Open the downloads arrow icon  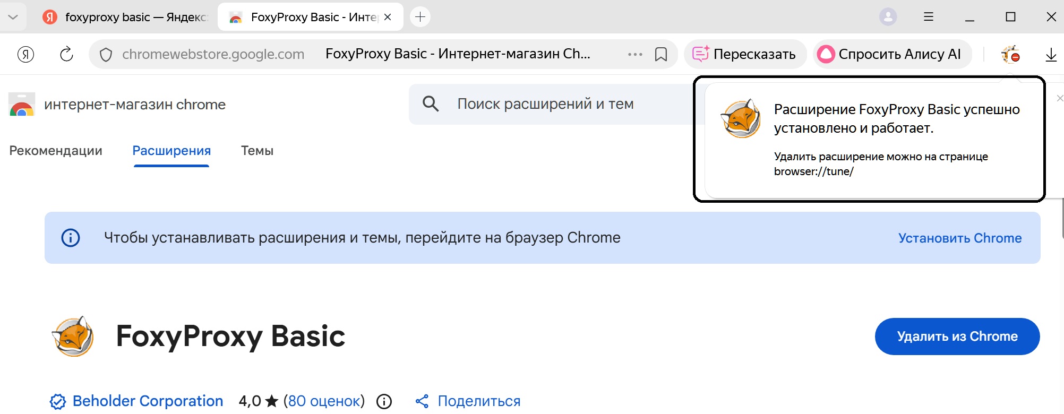[1051, 54]
